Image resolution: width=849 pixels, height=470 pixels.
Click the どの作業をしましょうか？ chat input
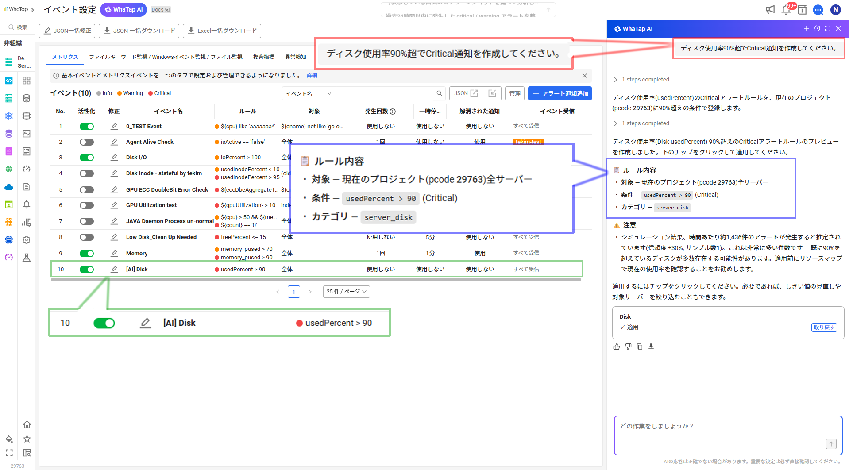(x=728, y=435)
